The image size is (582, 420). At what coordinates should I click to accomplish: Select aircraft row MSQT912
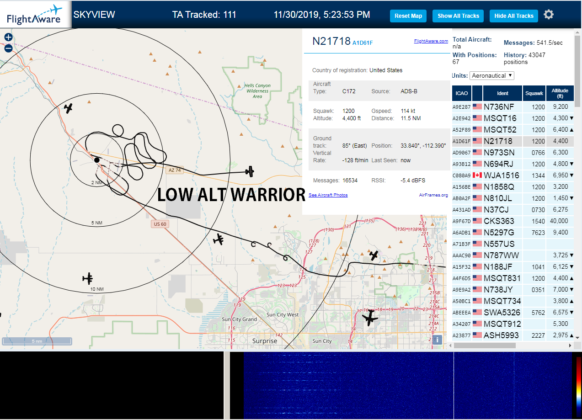(x=513, y=324)
